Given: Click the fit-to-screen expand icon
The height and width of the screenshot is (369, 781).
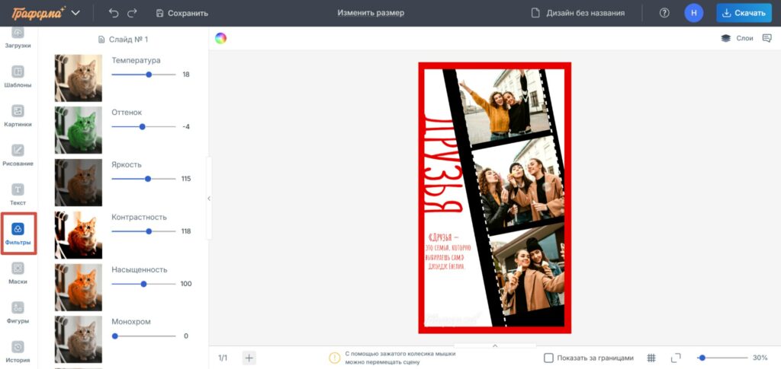Looking at the screenshot, I should [676, 358].
